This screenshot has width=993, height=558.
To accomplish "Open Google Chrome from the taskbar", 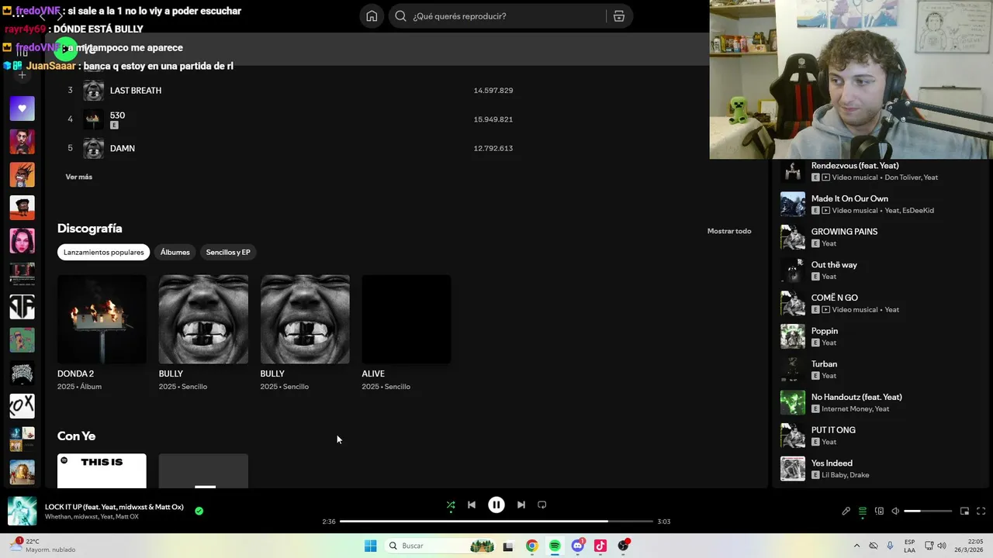I will pos(531,546).
